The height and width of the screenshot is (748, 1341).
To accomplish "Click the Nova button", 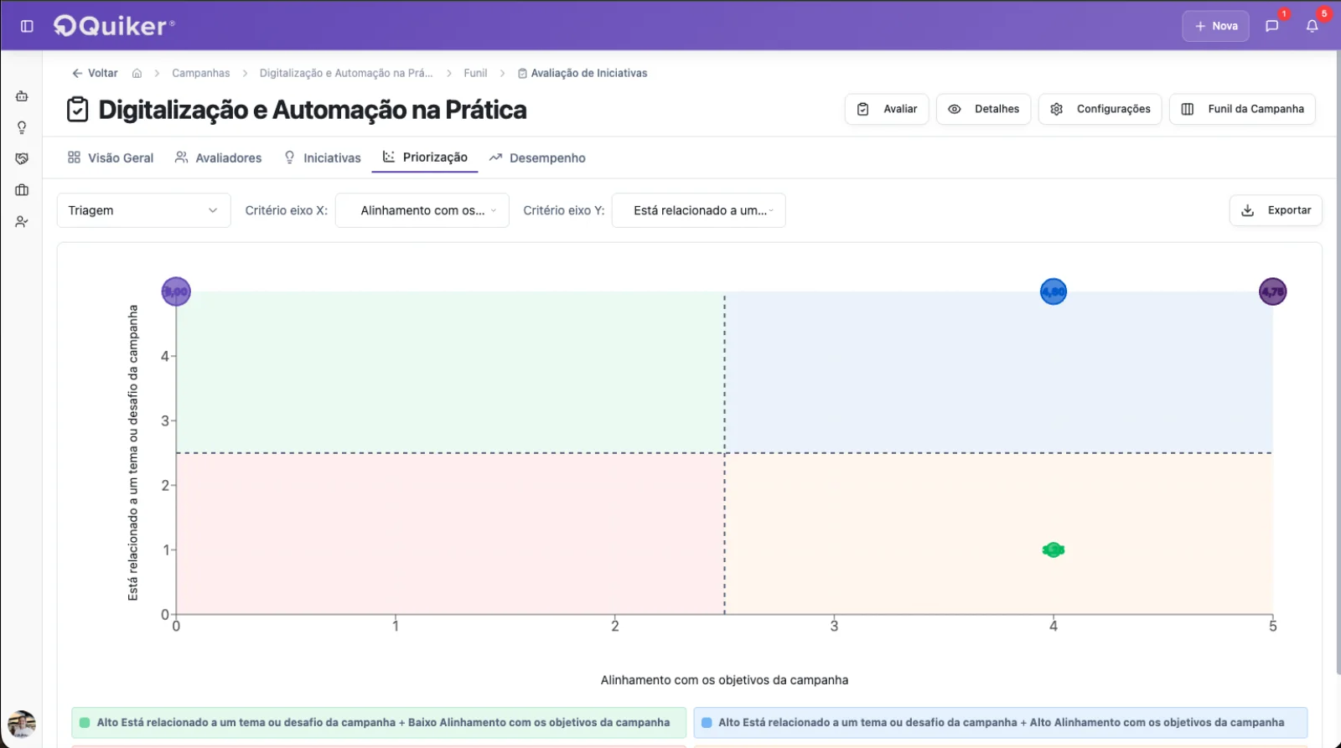I will coord(1216,26).
